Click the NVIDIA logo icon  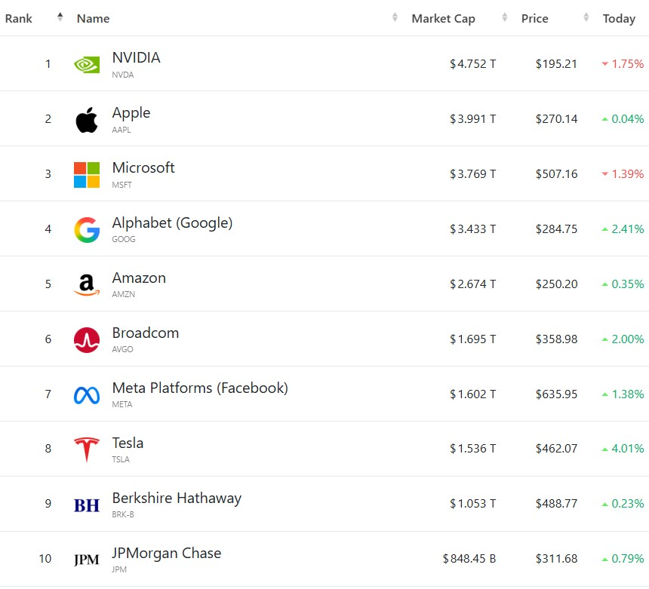tap(87, 64)
